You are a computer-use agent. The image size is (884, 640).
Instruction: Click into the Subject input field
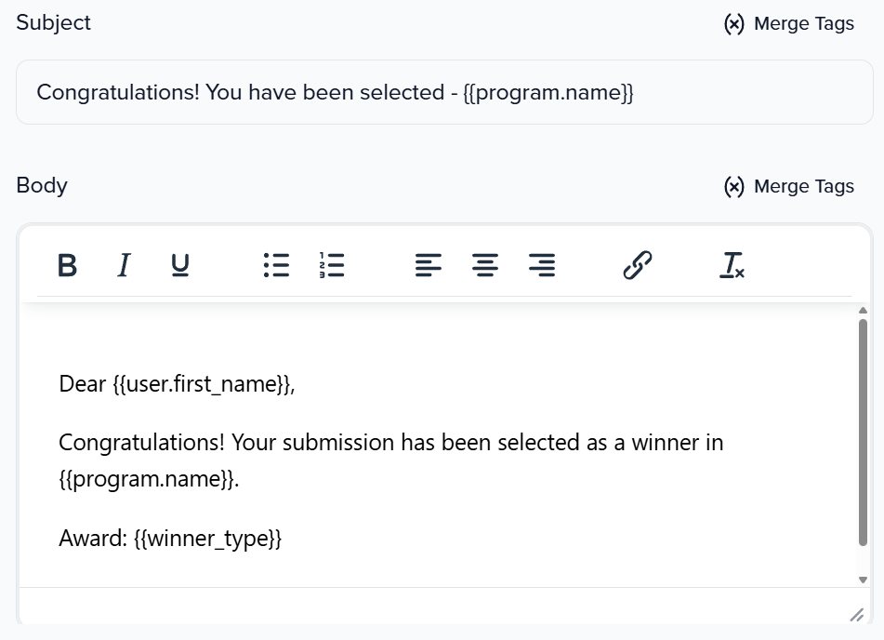[x=444, y=93]
